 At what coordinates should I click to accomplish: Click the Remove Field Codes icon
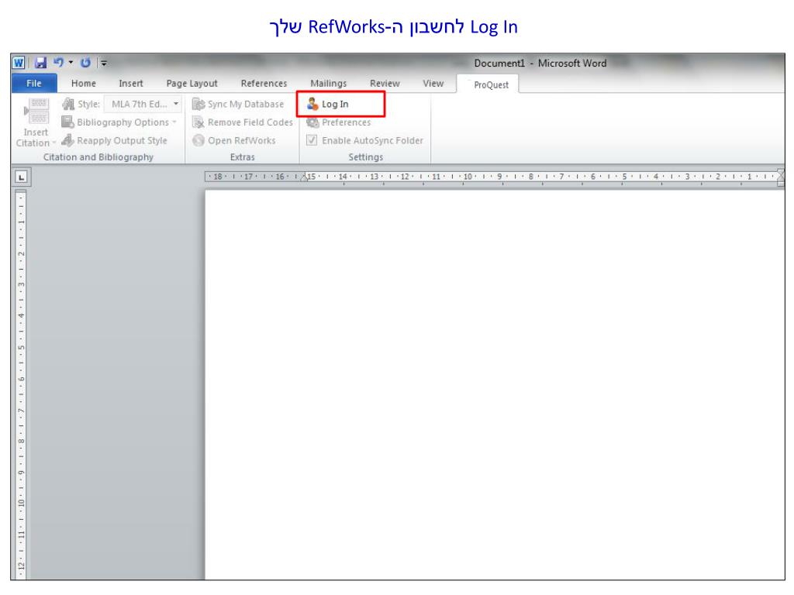click(x=198, y=122)
